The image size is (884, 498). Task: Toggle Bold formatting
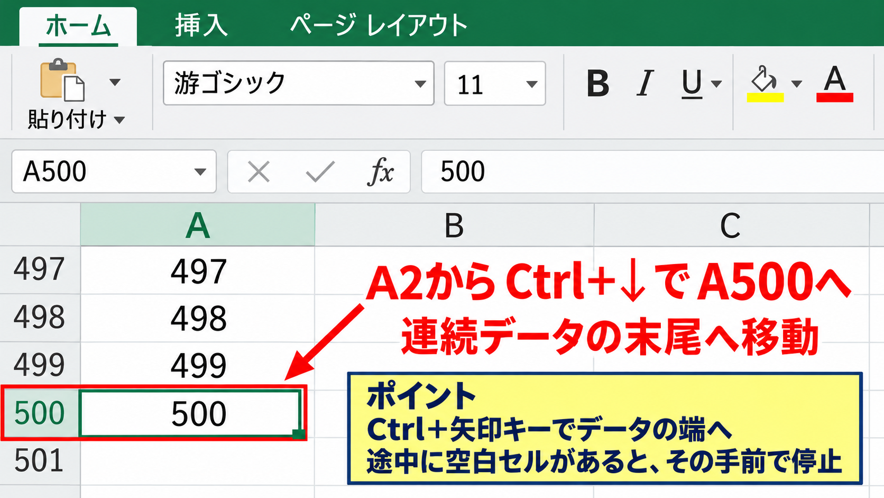click(x=597, y=84)
